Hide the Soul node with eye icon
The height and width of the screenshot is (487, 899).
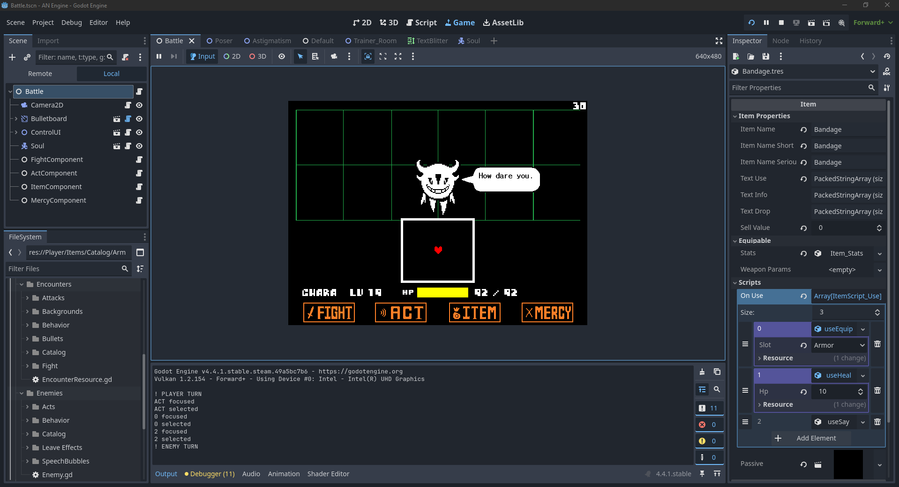pyautogui.click(x=139, y=146)
